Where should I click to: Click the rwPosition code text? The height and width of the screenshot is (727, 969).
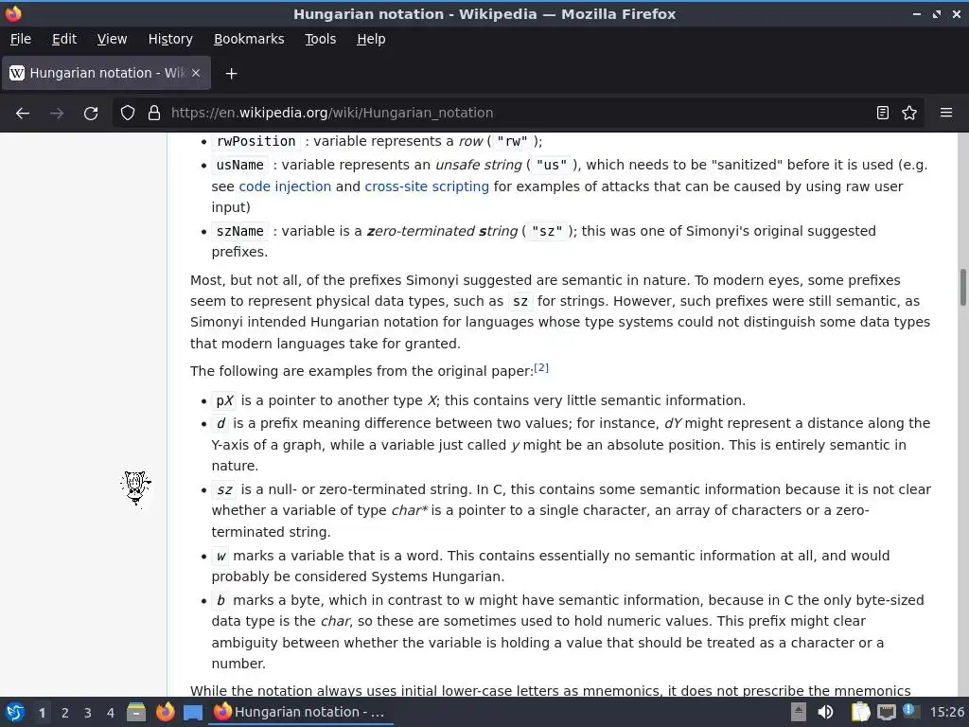click(x=255, y=142)
